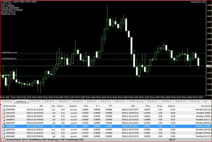Sort by the Symbol column header
The height and width of the screenshot is (142, 212).
(73, 106)
